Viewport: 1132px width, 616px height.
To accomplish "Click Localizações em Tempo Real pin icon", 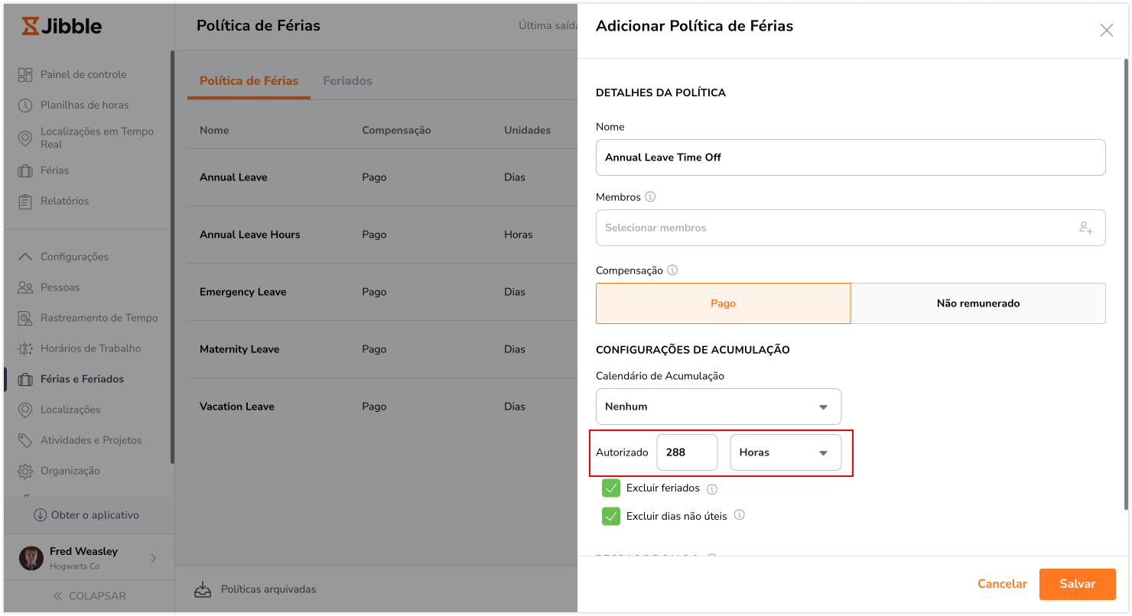I will pyautogui.click(x=25, y=138).
